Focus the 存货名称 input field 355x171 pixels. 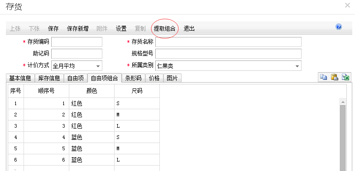(228, 42)
